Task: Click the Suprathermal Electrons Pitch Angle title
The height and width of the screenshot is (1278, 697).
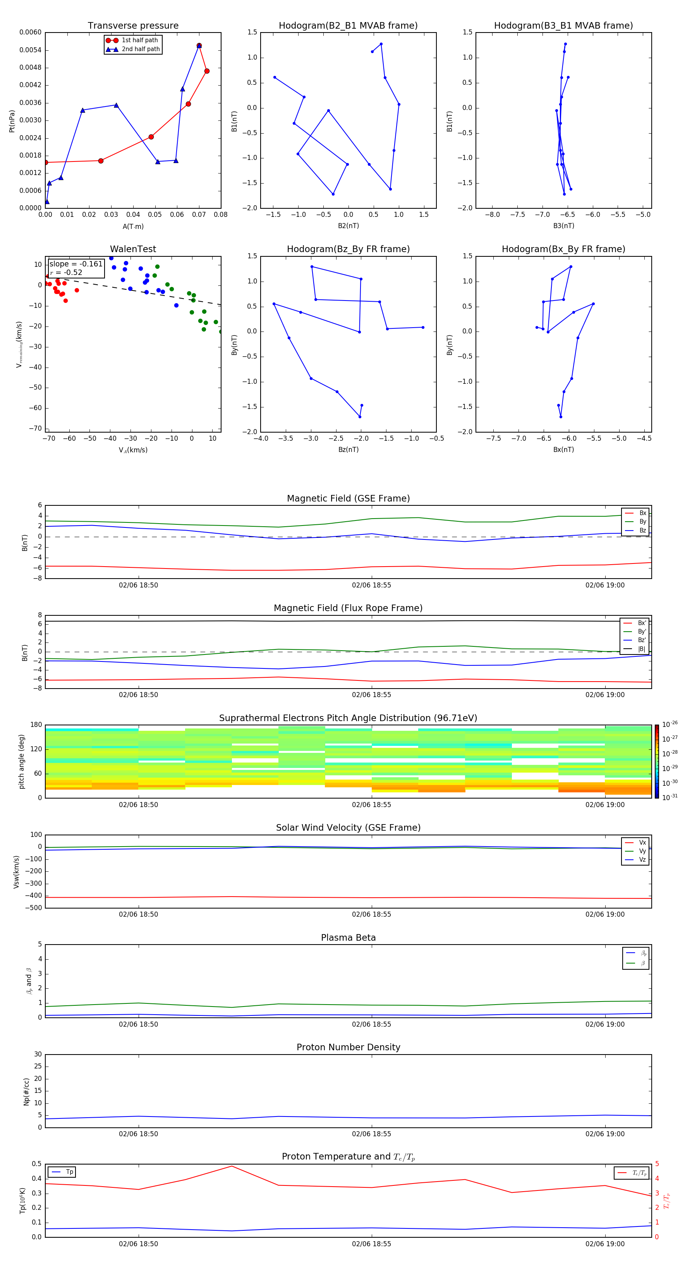Action: (x=348, y=718)
